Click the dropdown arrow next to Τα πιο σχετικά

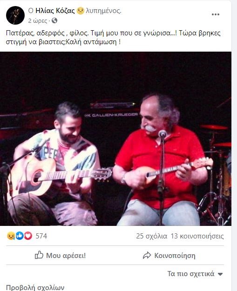point(220,274)
